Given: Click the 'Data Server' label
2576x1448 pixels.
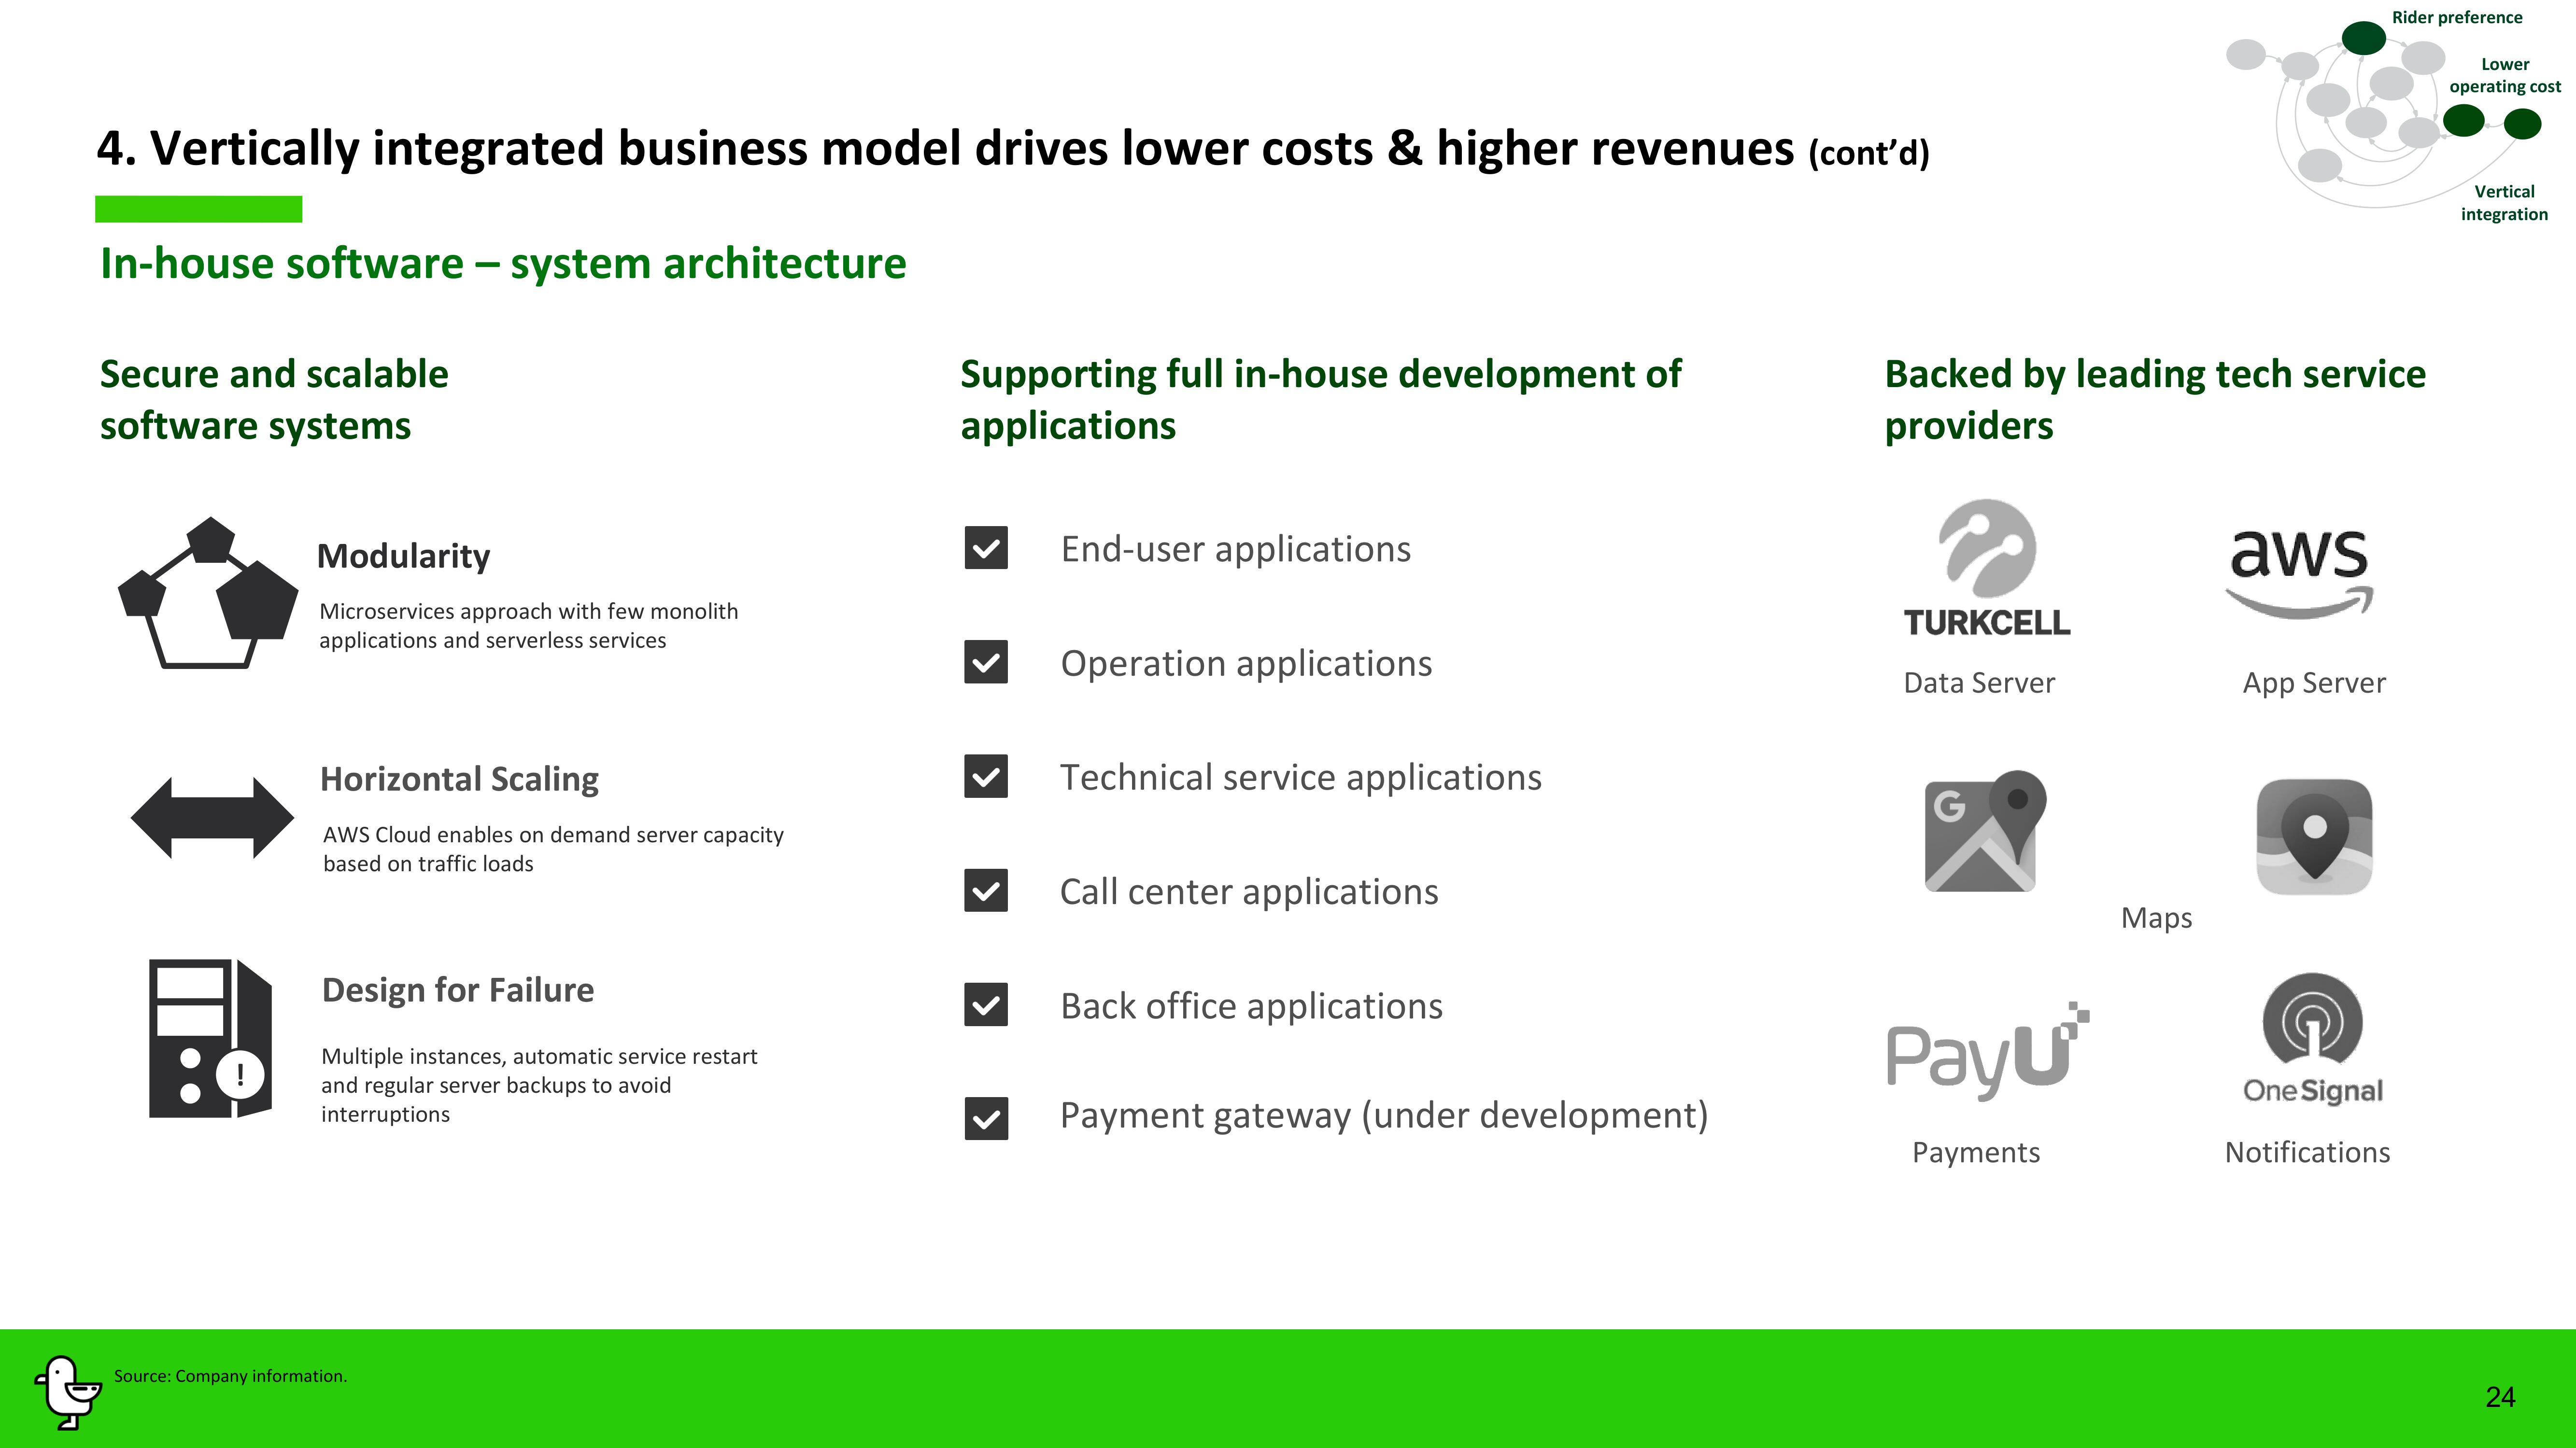Looking at the screenshot, I should [x=1979, y=682].
